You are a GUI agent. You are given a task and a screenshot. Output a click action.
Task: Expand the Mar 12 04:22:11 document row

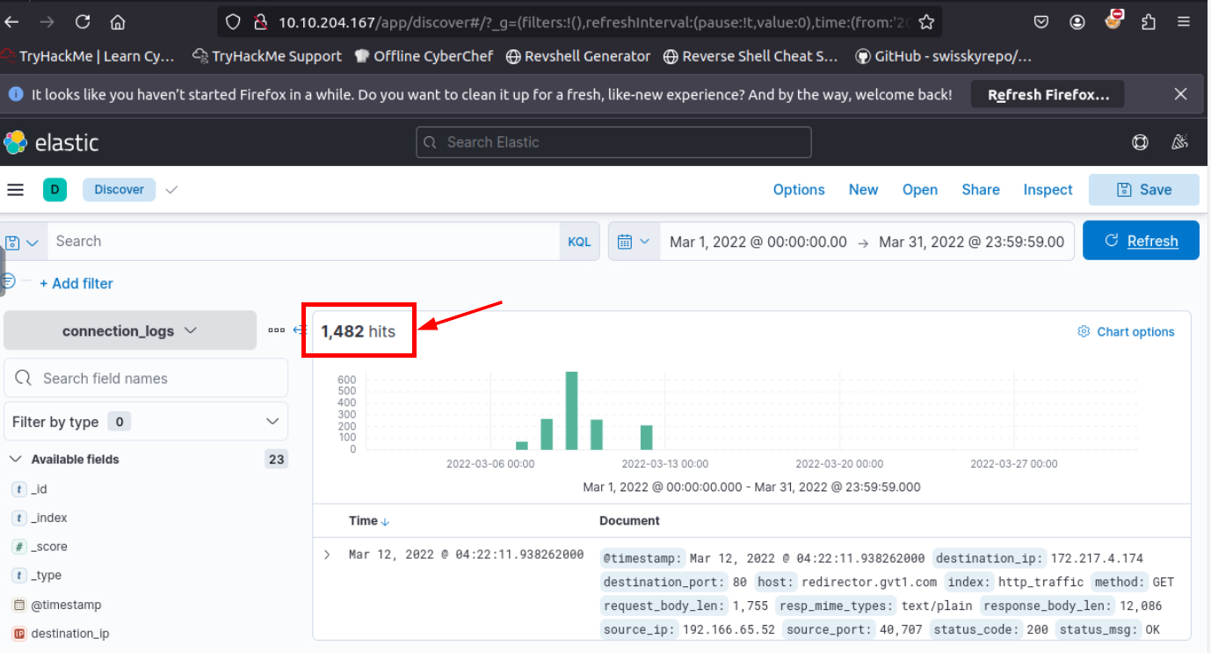(x=327, y=555)
